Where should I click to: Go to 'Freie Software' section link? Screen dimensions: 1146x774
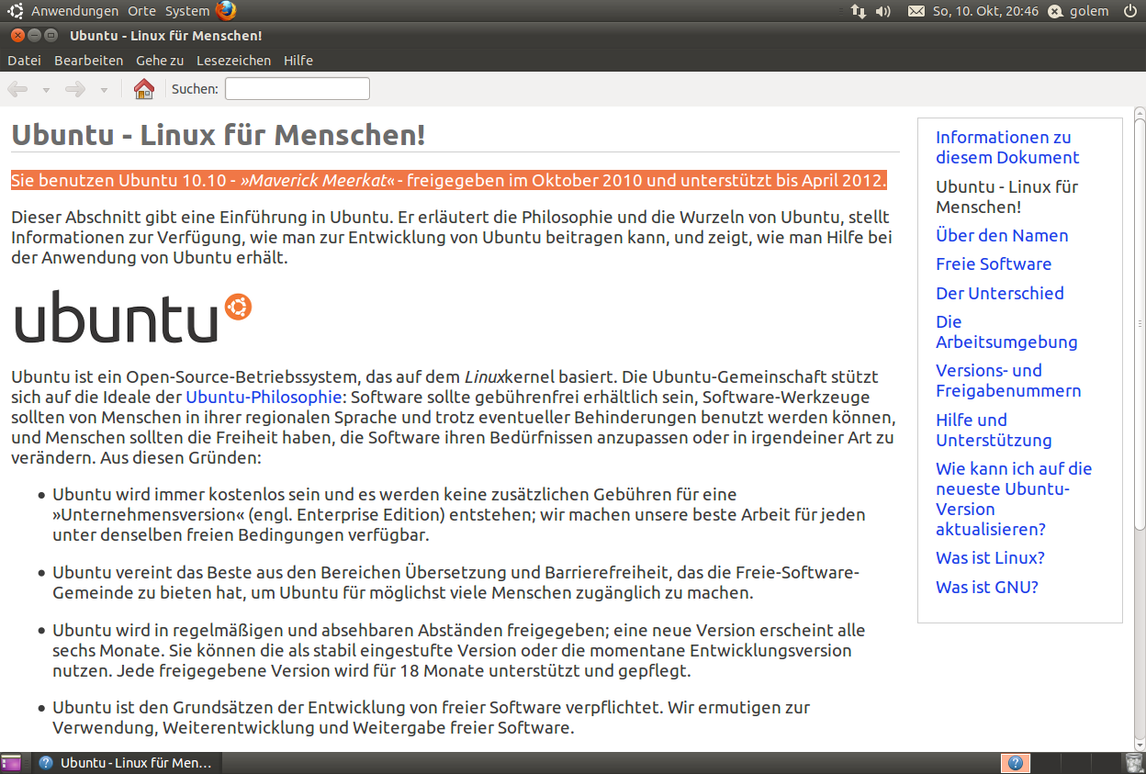(x=994, y=264)
